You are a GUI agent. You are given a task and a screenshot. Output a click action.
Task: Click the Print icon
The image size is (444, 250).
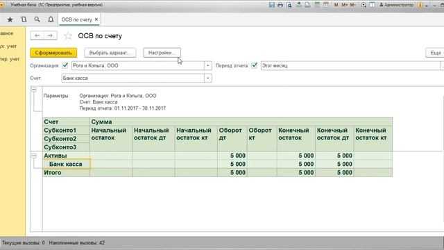(280, 5)
